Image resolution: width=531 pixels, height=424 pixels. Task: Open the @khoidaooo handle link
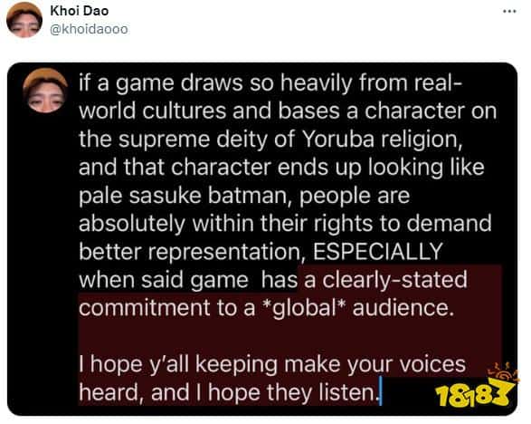point(89,29)
